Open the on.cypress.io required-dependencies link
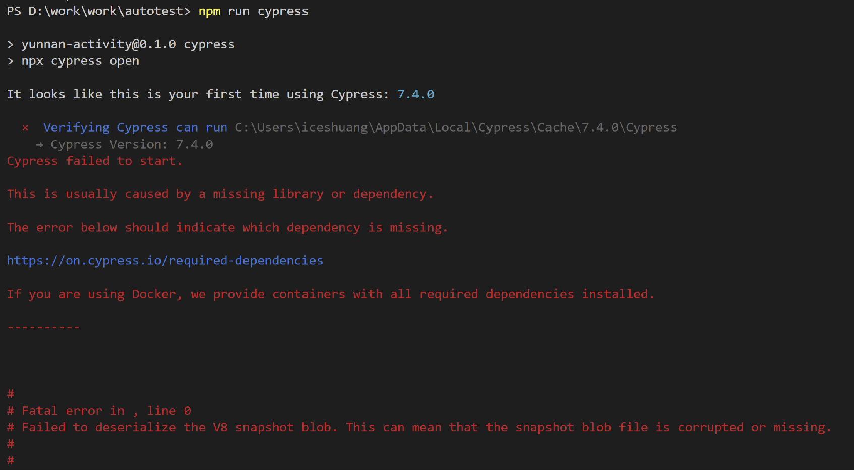 point(165,261)
